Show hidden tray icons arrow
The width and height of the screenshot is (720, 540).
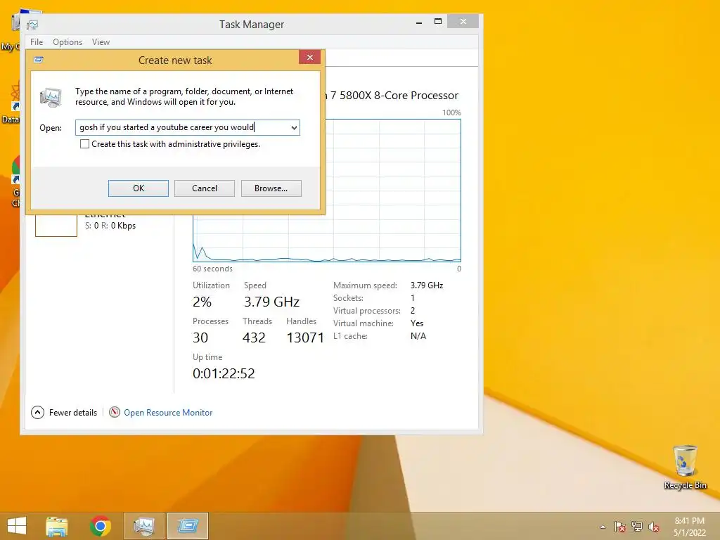tap(603, 527)
